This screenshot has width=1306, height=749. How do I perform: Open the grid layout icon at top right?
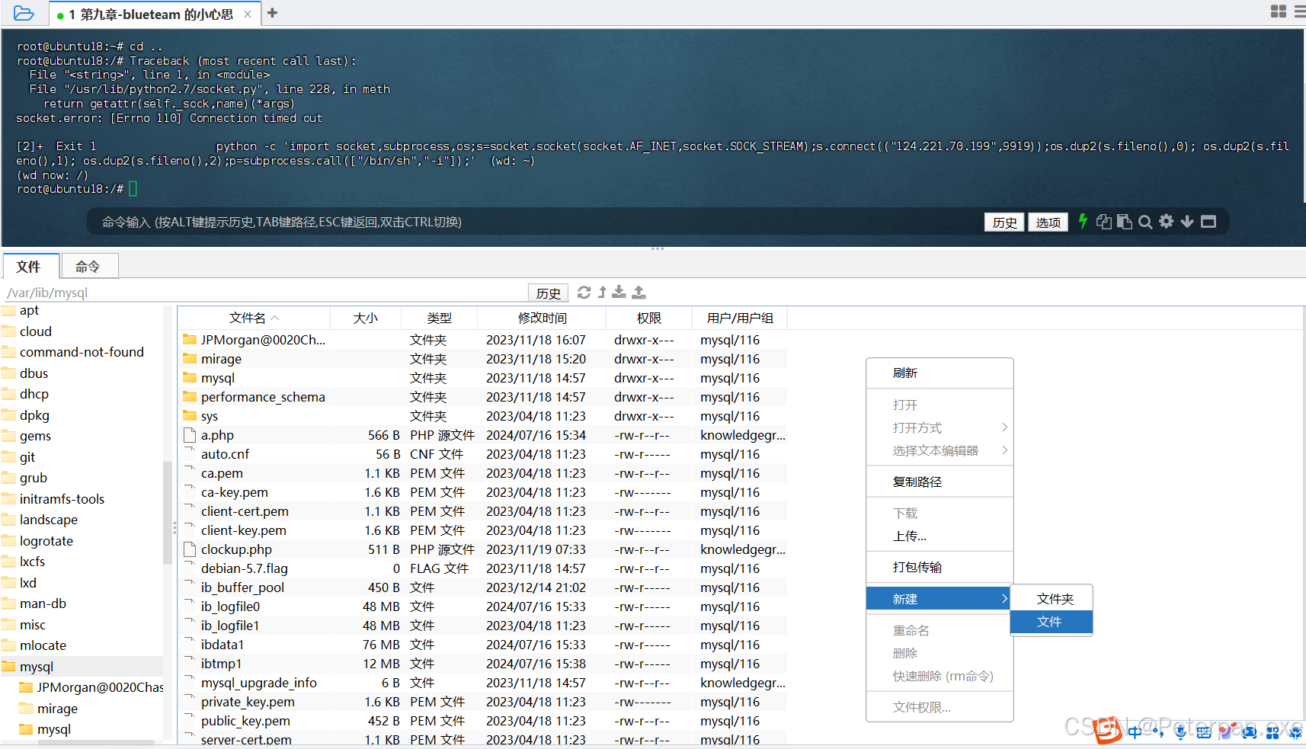(1279, 11)
